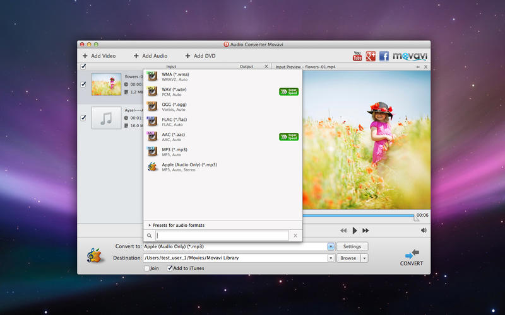Enable the Join checkbox

pos(147,268)
